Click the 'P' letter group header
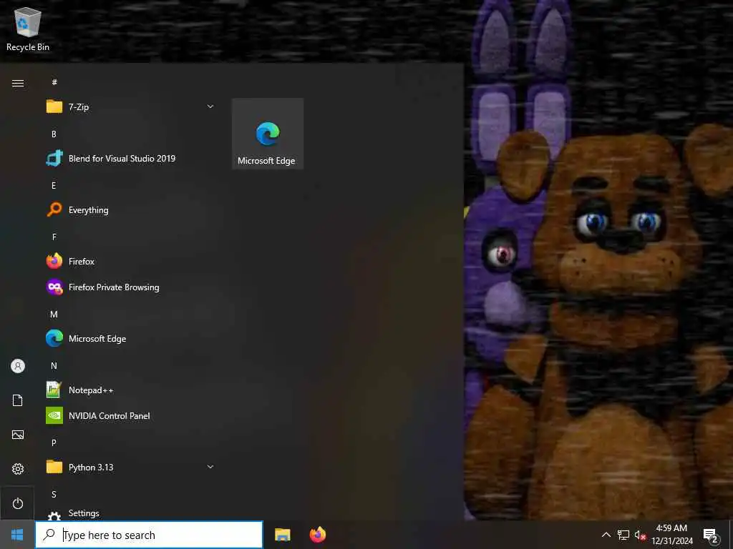The width and height of the screenshot is (733, 549). tap(54, 442)
